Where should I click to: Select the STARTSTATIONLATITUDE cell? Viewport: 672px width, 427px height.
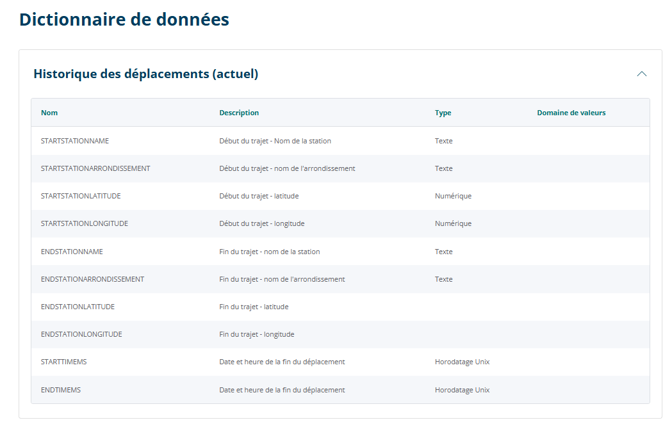[81, 196]
